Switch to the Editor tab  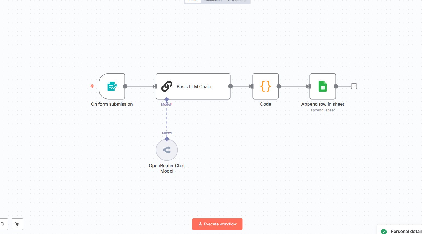coord(193,1)
